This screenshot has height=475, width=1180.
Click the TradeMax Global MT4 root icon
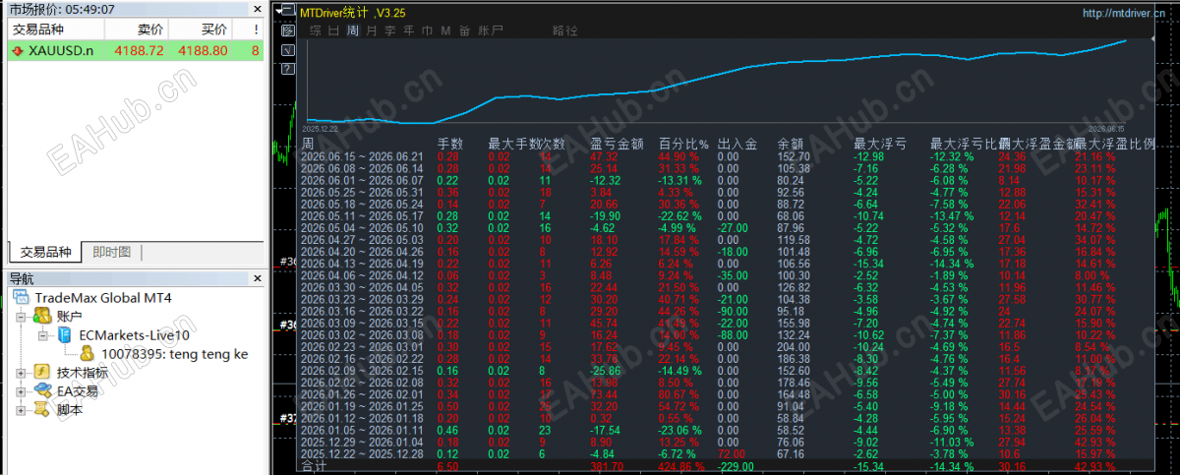pyautogui.click(x=21, y=298)
